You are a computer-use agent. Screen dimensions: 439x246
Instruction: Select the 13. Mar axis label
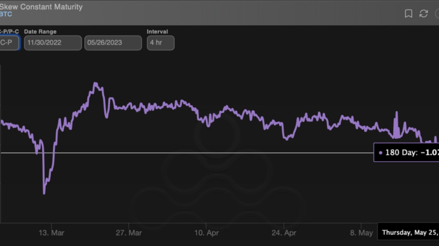[x=52, y=233]
